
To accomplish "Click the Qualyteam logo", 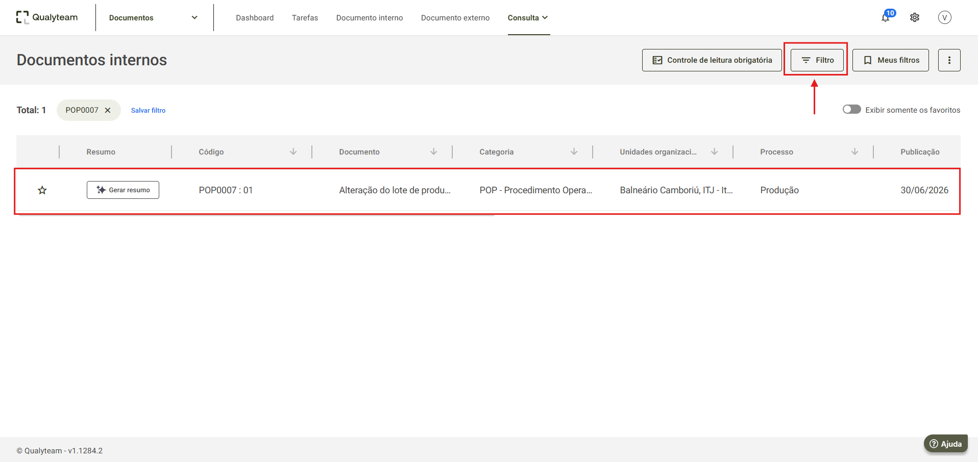I will click(x=47, y=17).
